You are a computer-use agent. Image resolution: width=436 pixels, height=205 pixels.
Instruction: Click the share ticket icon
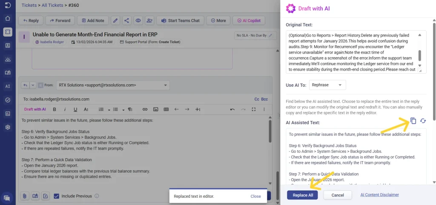[126, 20]
